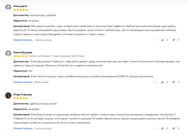Open more options for Имя скрыто review
The image size is (188, 136).
(155, 40)
